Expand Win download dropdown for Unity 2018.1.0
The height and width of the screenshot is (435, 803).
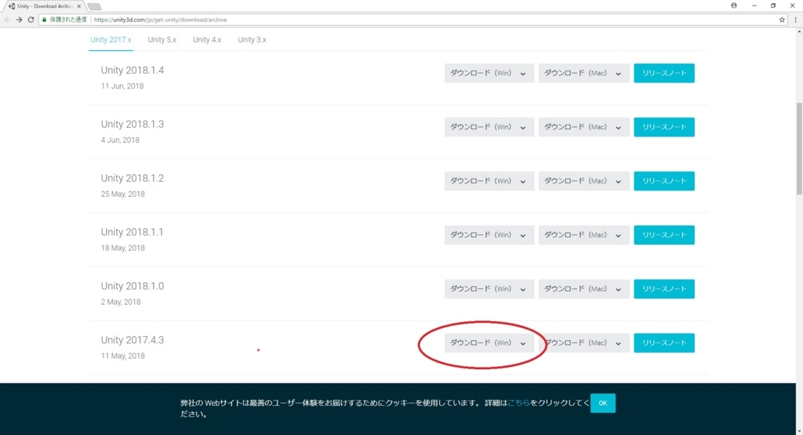click(x=489, y=289)
